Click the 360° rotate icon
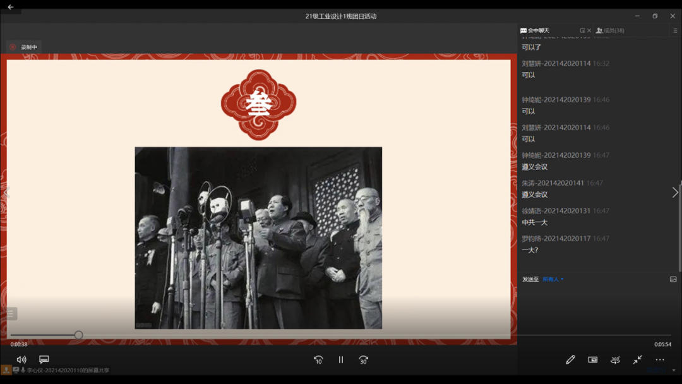This screenshot has width=682, height=384. (x=615, y=359)
